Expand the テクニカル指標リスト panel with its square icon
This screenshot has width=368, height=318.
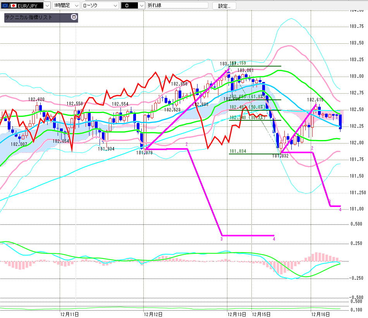click(x=74, y=17)
